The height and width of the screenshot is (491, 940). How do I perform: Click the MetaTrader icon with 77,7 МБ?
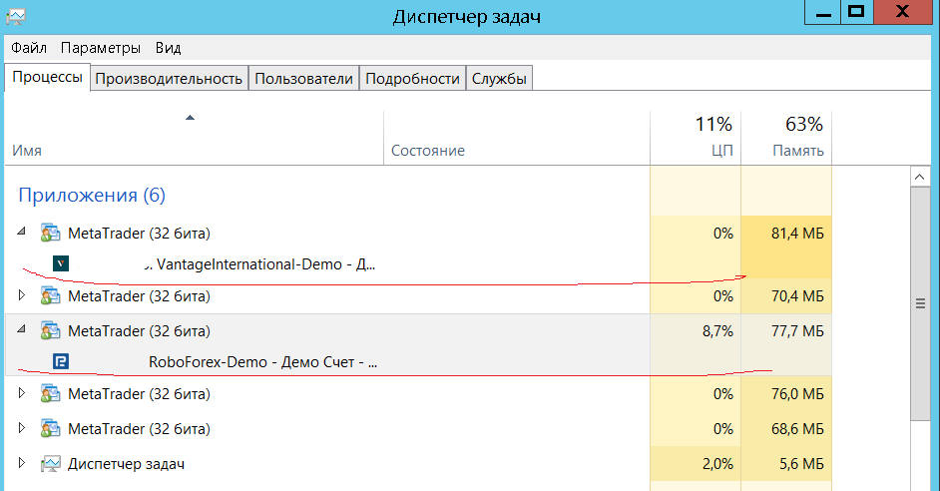coord(50,331)
